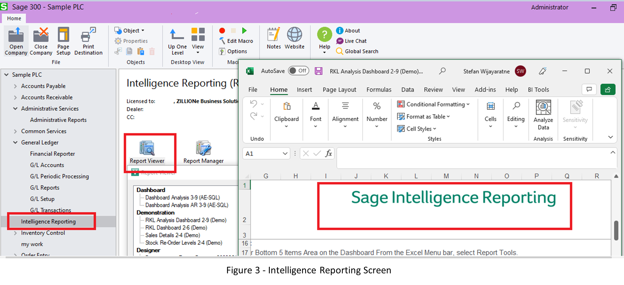
Task: Click the Insert Function fx icon
Action: tap(328, 153)
